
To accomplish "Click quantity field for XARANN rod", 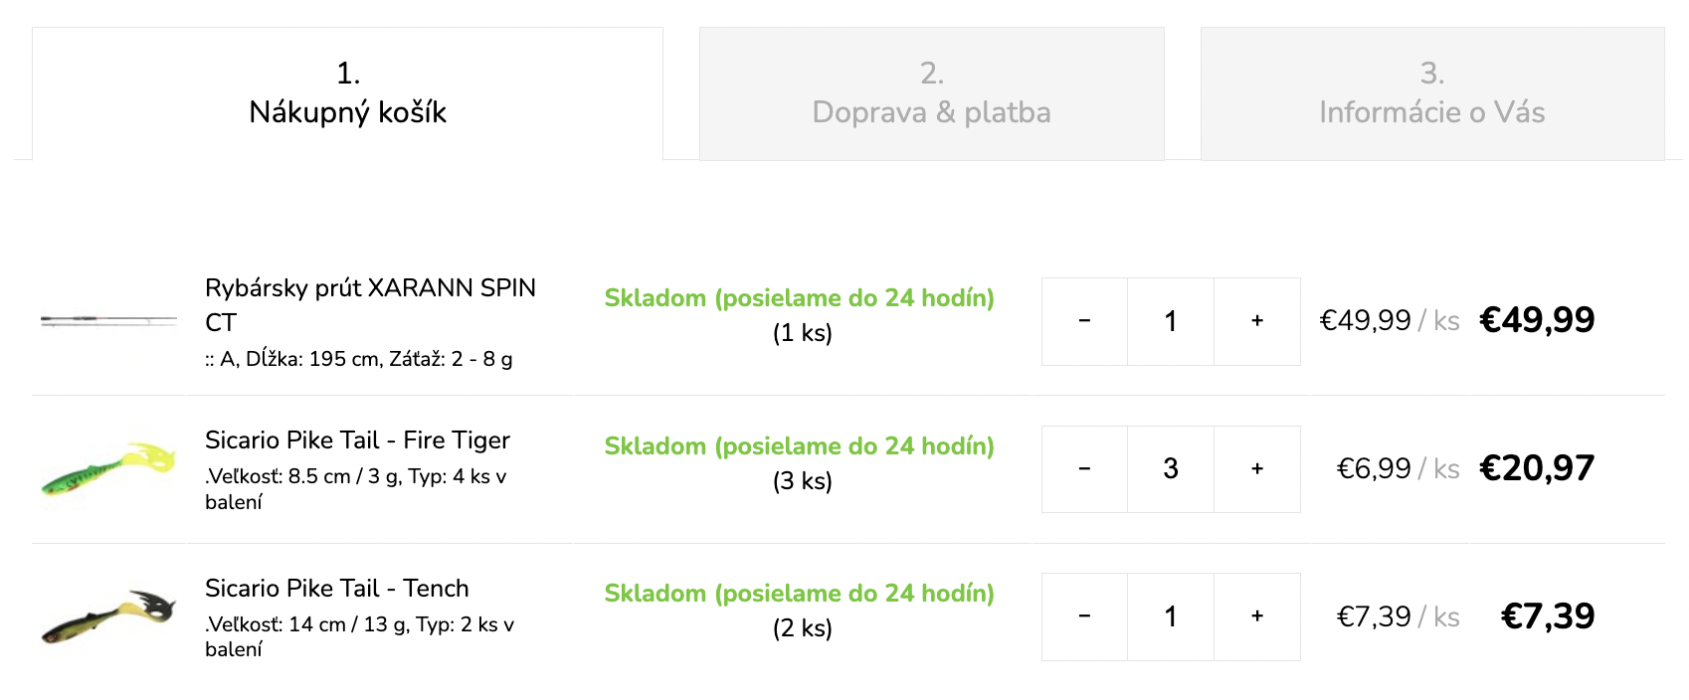I will 1171,321.
